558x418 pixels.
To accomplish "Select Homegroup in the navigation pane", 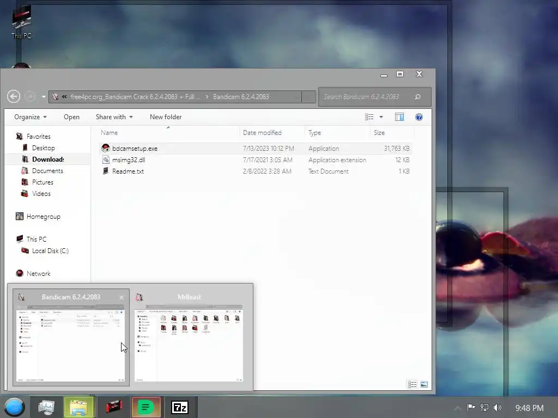I will pyautogui.click(x=44, y=217).
